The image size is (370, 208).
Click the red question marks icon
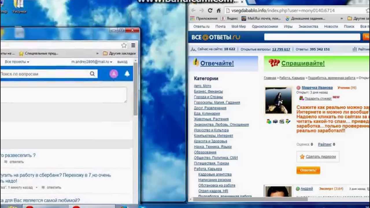pos(273,63)
